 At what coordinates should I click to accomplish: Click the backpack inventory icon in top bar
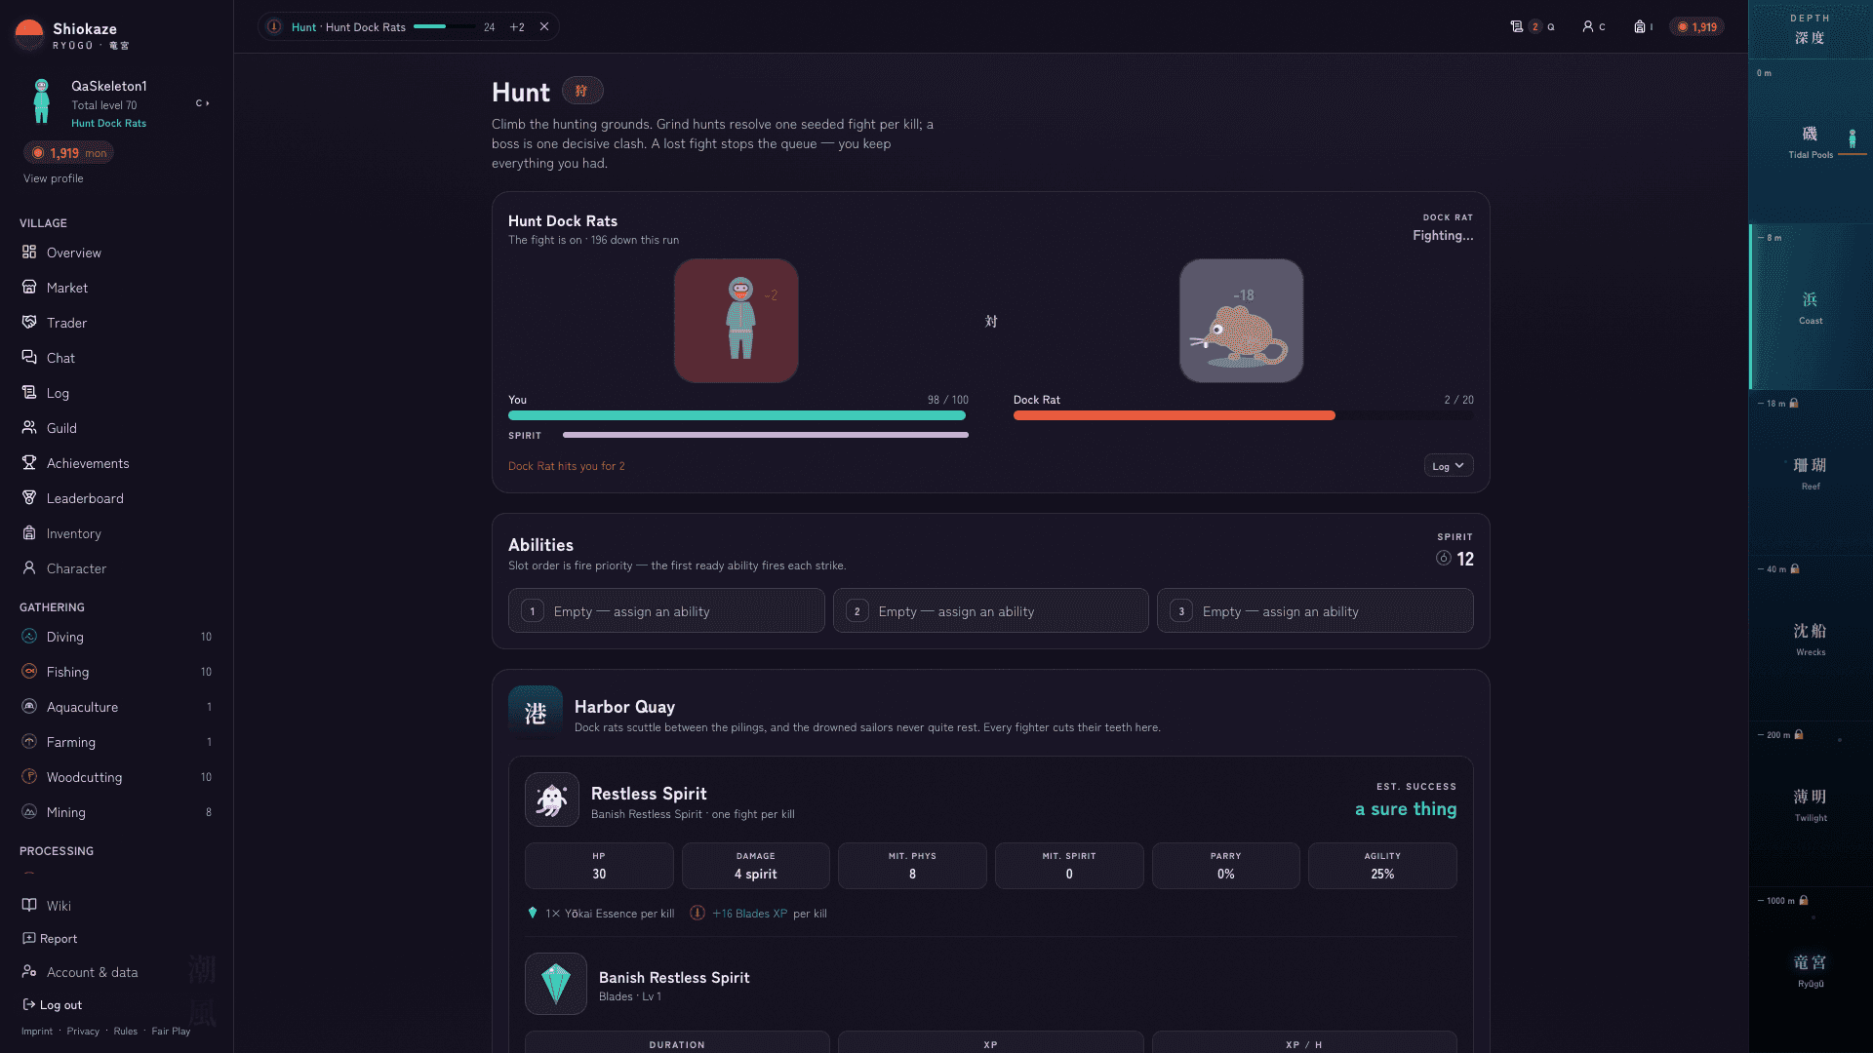[1640, 27]
